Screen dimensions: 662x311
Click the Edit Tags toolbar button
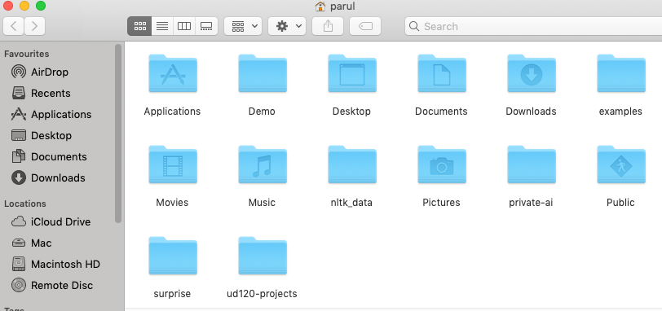(365, 26)
